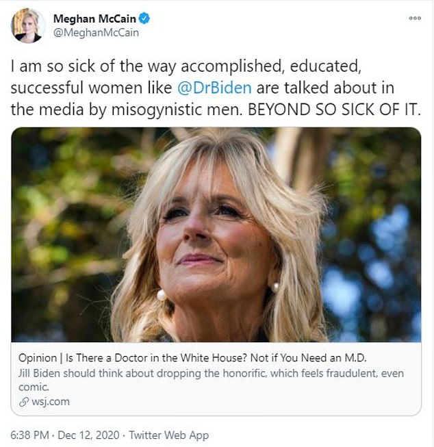Click the blue verified badge
Viewport: 434px width, 447px height.
coord(144,18)
